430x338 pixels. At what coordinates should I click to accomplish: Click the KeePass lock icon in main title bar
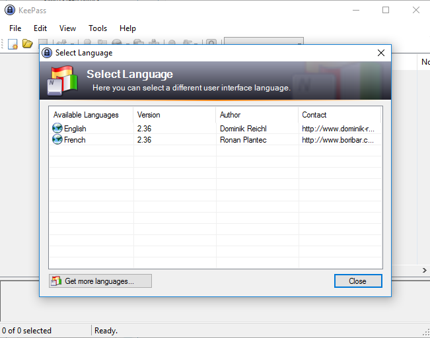[x=10, y=10]
